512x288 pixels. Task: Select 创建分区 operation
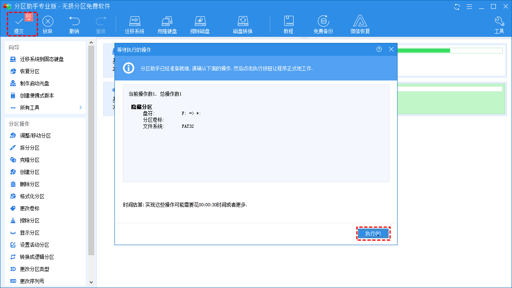tap(30, 172)
